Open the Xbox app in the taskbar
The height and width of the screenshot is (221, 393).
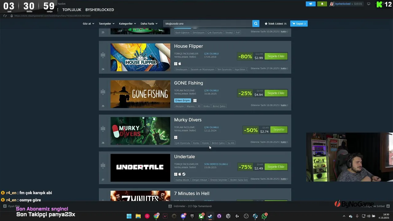coord(201,216)
